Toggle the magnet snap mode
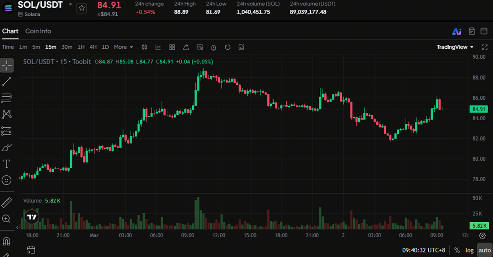 point(7,241)
